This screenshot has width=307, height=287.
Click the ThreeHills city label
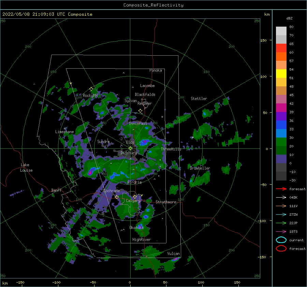171,149
